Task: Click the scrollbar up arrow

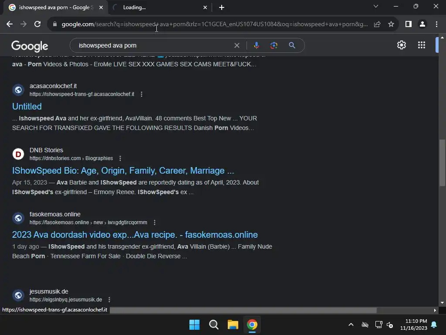Action: pyautogui.click(x=442, y=38)
